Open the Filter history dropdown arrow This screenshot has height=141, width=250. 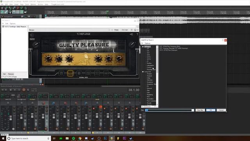[193, 110]
